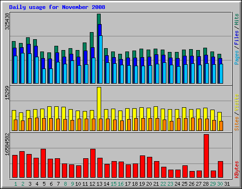Viewport: 242px width, 189px height.
Task: Click day label 28 on the x-axis
Action: (x=206, y=184)
